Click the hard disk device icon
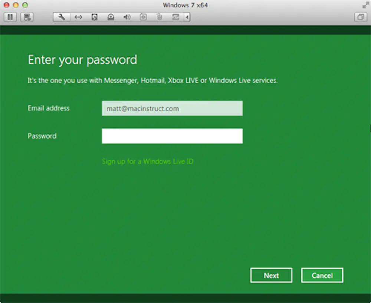Image resolution: width=371 pixels, height=303 pixels. 95,17
